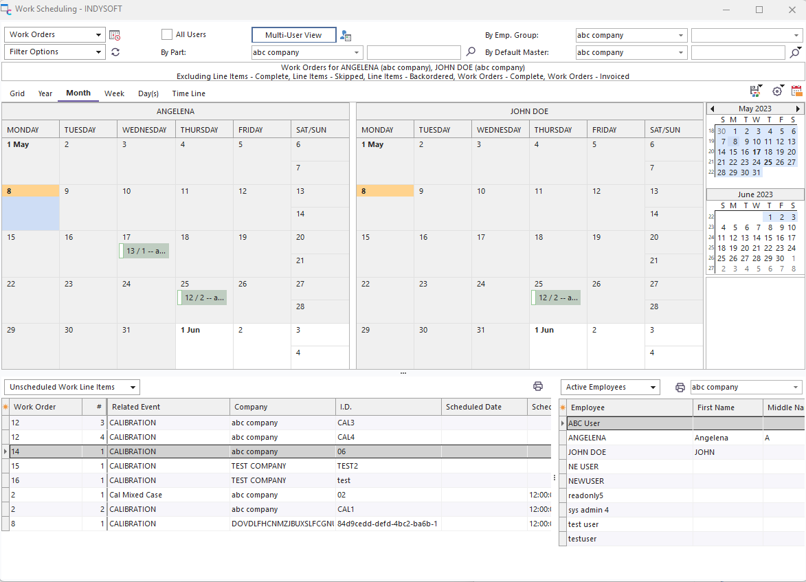Click the calendar clock icon beside Work Orders
Screen dimensions: 806x582
tap(115, 35)
